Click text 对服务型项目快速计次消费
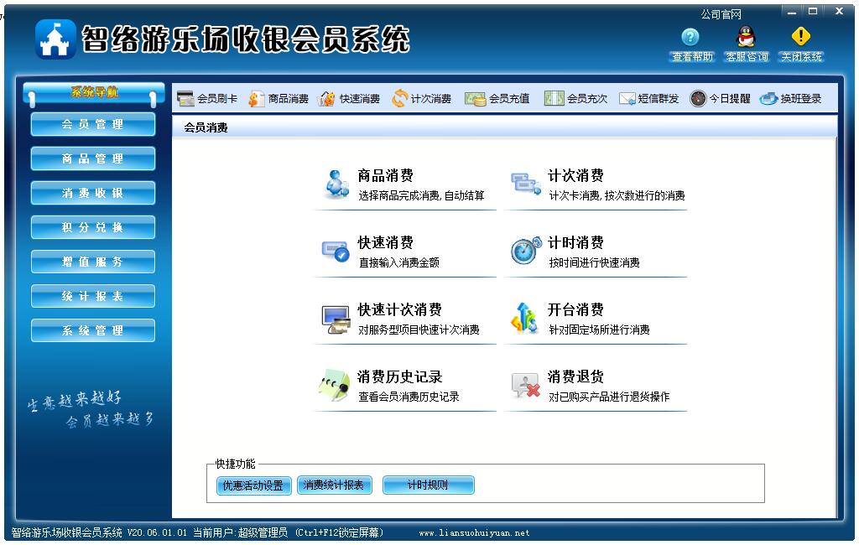The image size is (859, 545). pyautogui.click(x=419, y=330)
